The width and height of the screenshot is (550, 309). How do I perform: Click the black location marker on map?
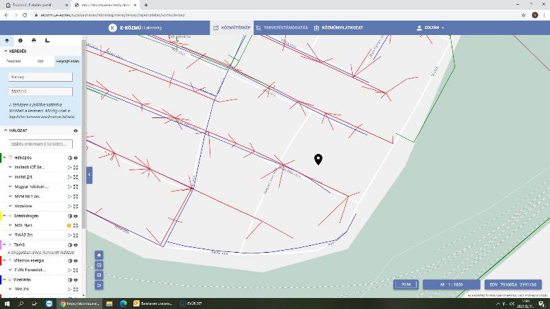[x=318, y=159]
